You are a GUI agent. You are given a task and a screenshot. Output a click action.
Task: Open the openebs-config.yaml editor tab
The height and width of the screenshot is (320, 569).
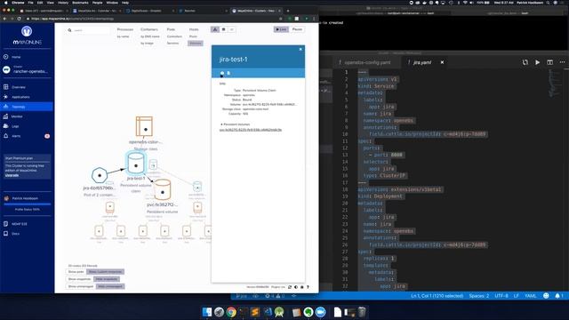[x=367, y=62]
